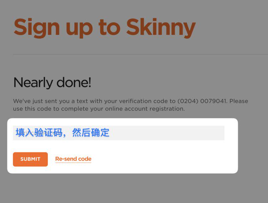Viewport: 268px width, 203px height.
Task: Click the 'Nearly done!' heading
Action: point(52,82)
